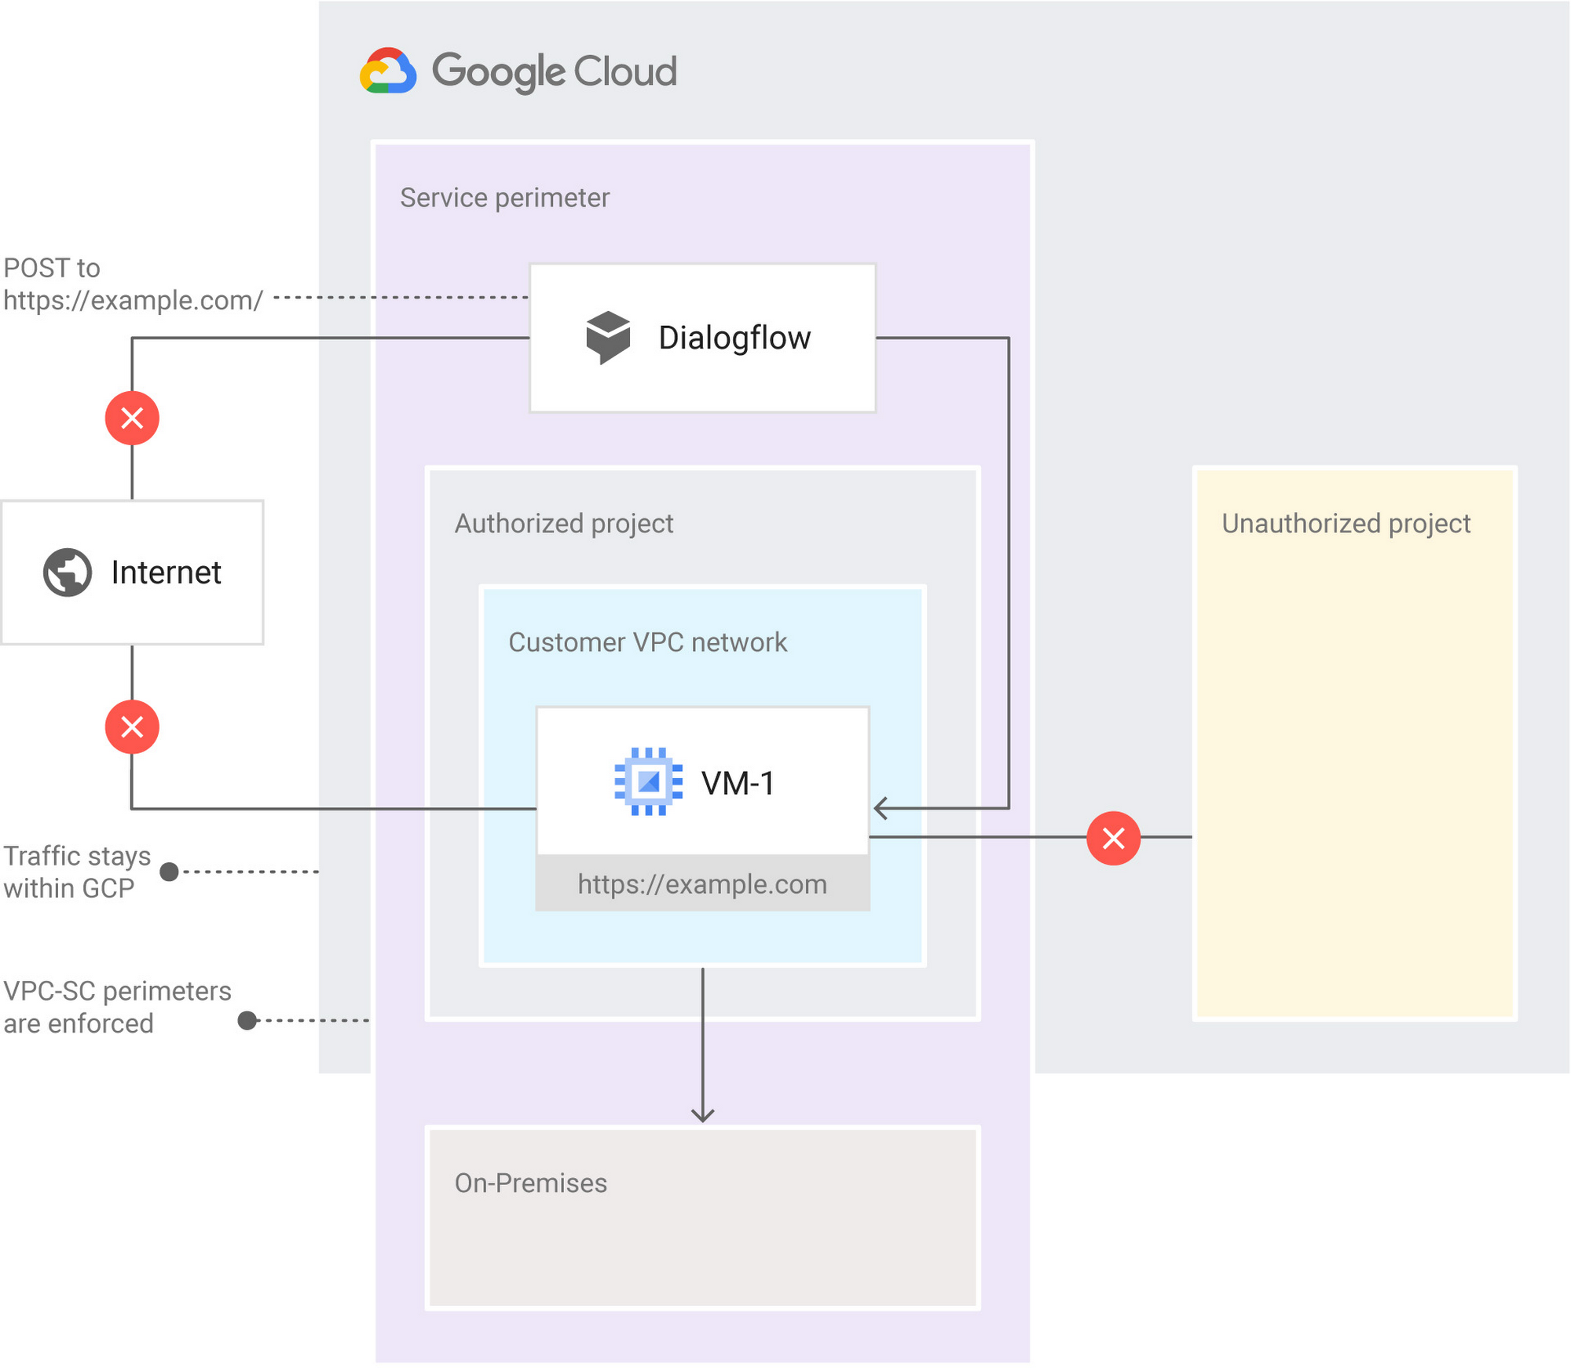1571x1368 pixels.
Task: Click the Dialogflow cube icon
Action: point(608,338)
